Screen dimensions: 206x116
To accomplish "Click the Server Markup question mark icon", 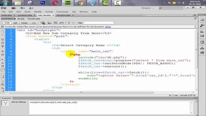I will pos(5,103).
